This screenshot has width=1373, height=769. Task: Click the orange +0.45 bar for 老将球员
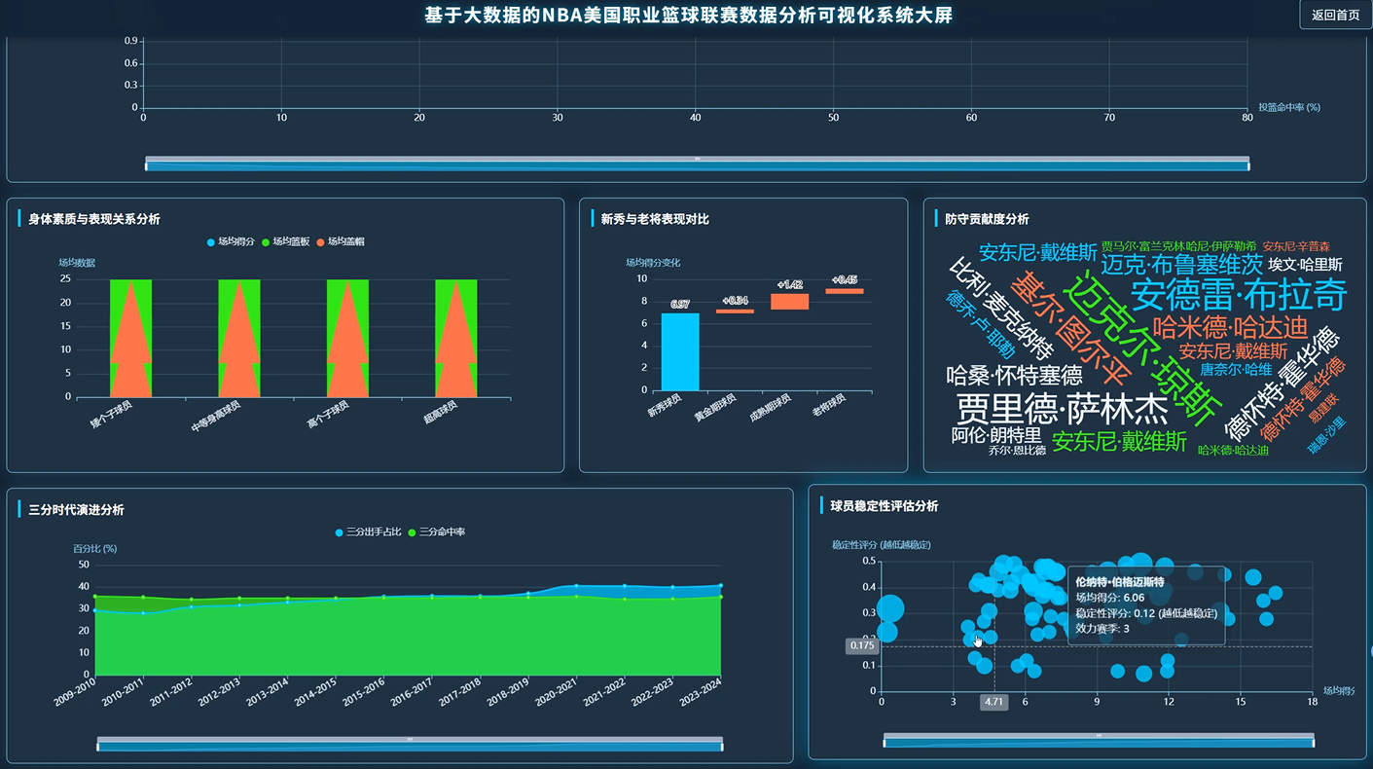click(845, 291)
